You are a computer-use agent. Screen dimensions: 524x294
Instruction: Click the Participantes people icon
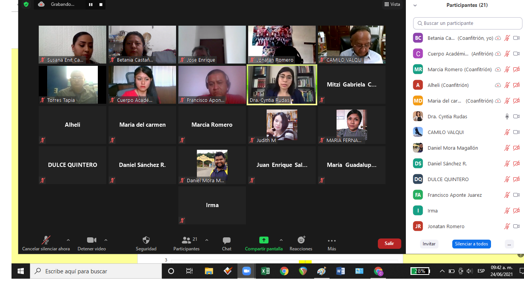click(x=186, y=240)
